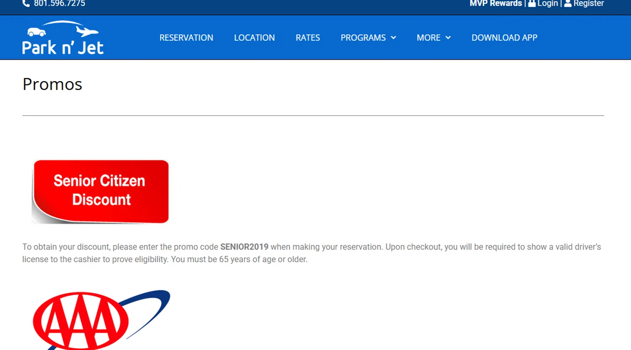Click the phone handset icon

click(x=26, y=3)
